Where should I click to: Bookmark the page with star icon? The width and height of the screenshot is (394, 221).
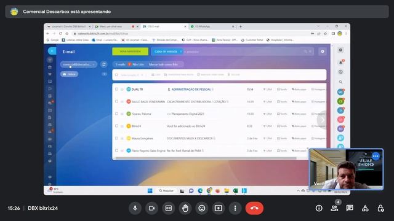pyautogui.click(x=326, y=33)
